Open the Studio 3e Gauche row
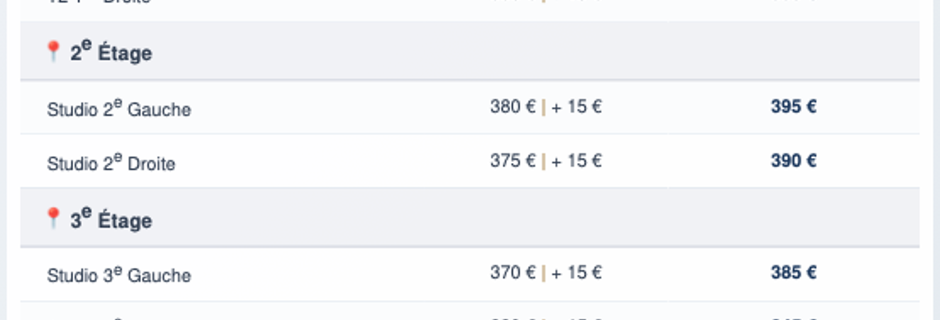This screenshot has height=320, width=940. 470,274
